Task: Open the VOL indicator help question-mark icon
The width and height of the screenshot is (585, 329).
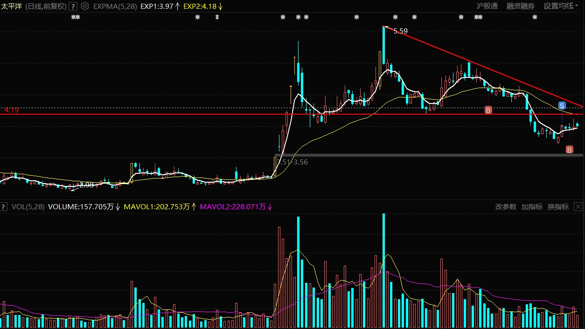Action: 4,206
